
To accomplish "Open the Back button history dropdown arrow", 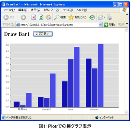I will coord(17,17).
